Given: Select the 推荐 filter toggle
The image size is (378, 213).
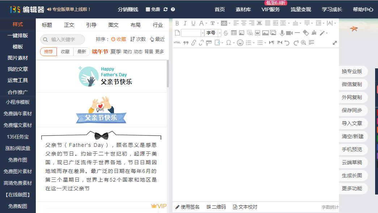Looking at the screenshot, I should pyautogui.click(x=48, y=52).
